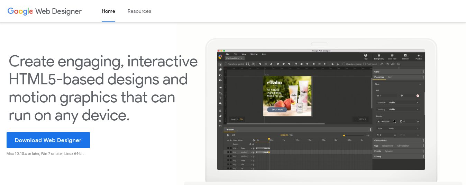Open the Window menu

[254, 54]
